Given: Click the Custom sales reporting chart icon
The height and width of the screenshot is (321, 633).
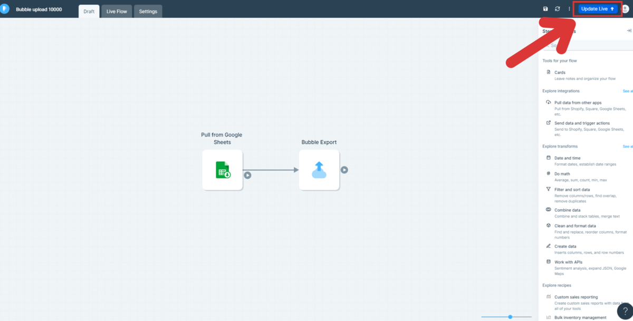Looking at the screenshot, I should [549, 297].
